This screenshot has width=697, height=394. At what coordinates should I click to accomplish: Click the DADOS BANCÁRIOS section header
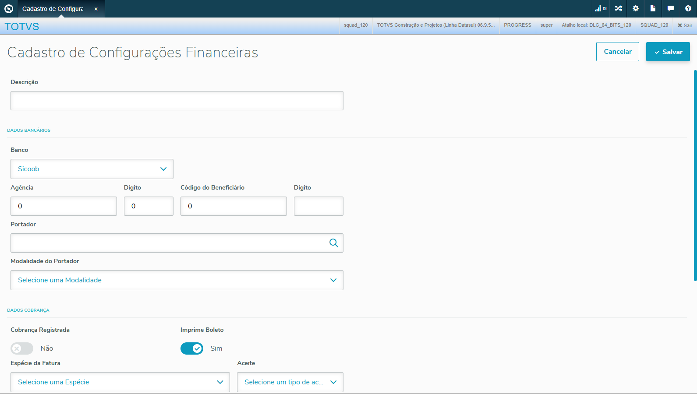click(x=29, y=130)
